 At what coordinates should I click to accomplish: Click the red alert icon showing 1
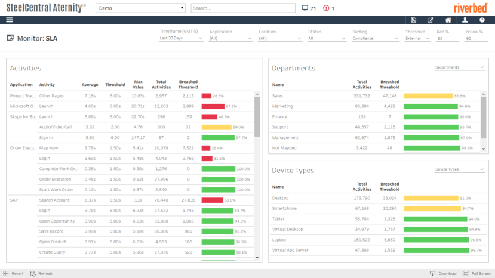pyautogui.click(x=326, y=8)
